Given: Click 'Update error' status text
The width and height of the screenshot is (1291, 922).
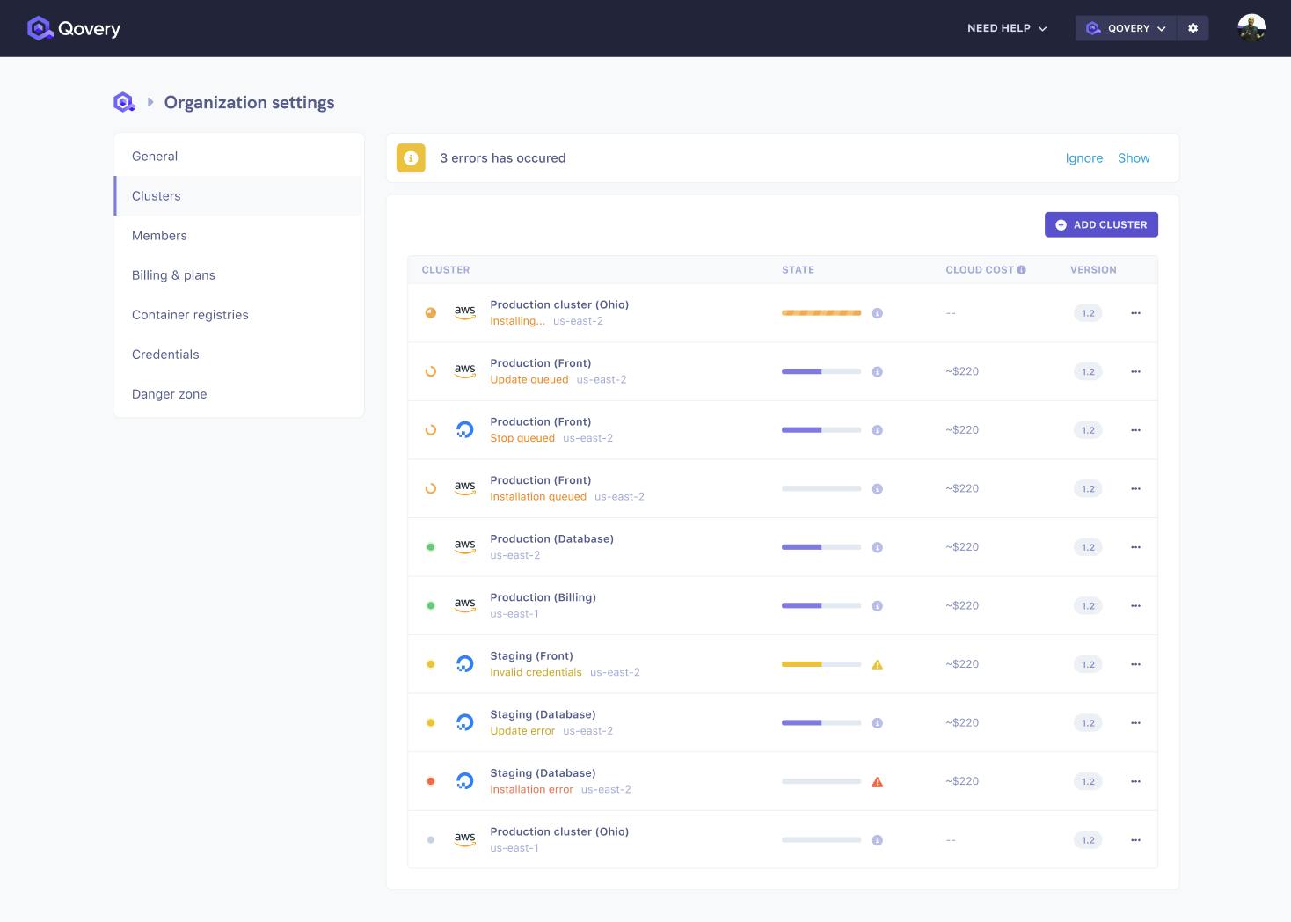Looking at the screenshot, I should (522, 731).
